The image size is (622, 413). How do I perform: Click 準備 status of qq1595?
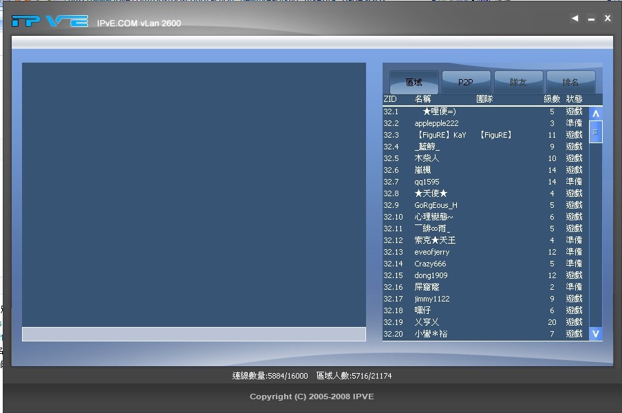coord(574,182)
